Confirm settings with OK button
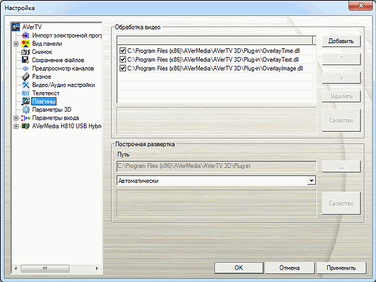This screenshot has height=282, width=376. click(239, 268)
